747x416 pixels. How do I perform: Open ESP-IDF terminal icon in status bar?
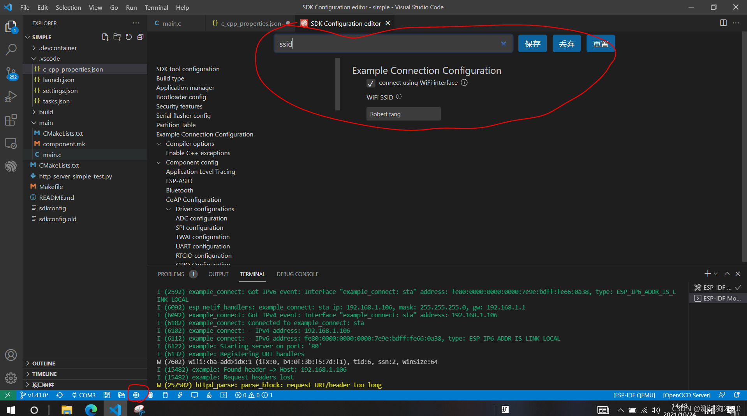224,395
